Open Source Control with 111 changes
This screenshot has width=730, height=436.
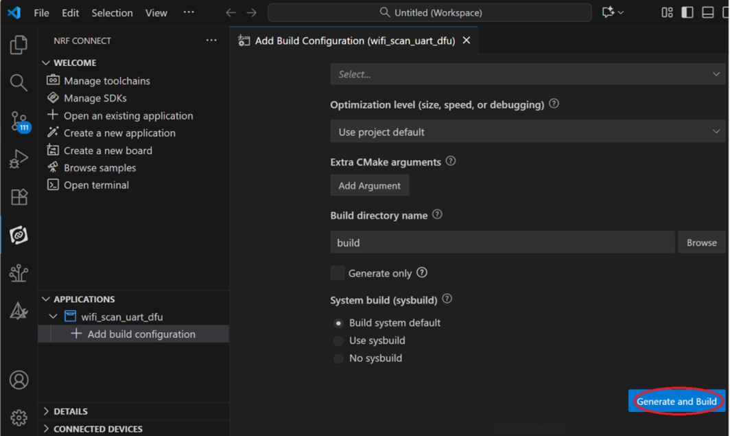click(19, 122)
